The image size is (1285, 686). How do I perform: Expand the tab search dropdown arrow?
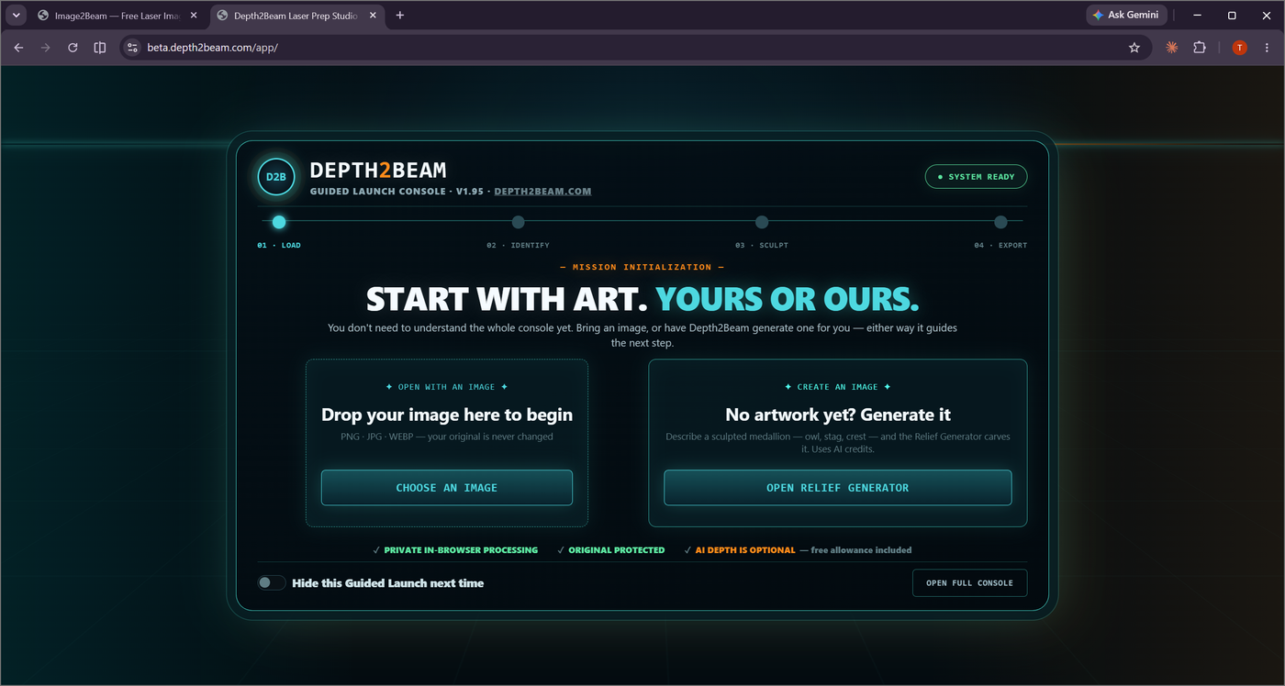click(x=17, y=16)
